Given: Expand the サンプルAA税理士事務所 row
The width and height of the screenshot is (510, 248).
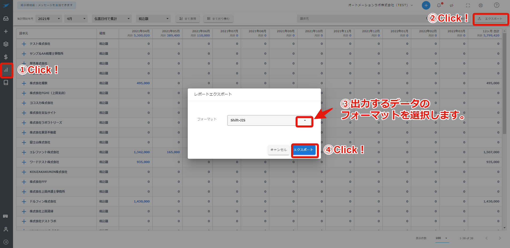Looking at the screenshot, I should (24, 54).
